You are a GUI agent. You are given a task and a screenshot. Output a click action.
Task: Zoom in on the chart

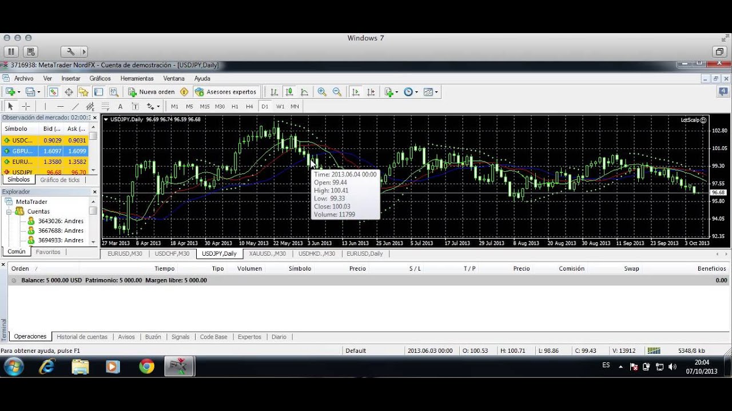point(322,91)
